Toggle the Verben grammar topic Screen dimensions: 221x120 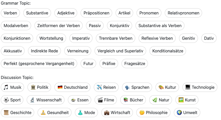point(10,13)
